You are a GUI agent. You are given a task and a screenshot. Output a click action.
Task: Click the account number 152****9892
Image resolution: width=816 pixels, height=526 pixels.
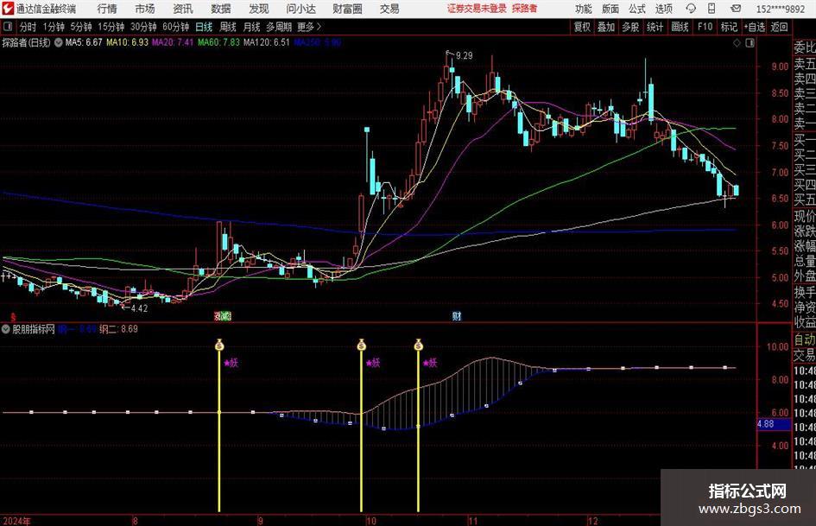[780, 9]
